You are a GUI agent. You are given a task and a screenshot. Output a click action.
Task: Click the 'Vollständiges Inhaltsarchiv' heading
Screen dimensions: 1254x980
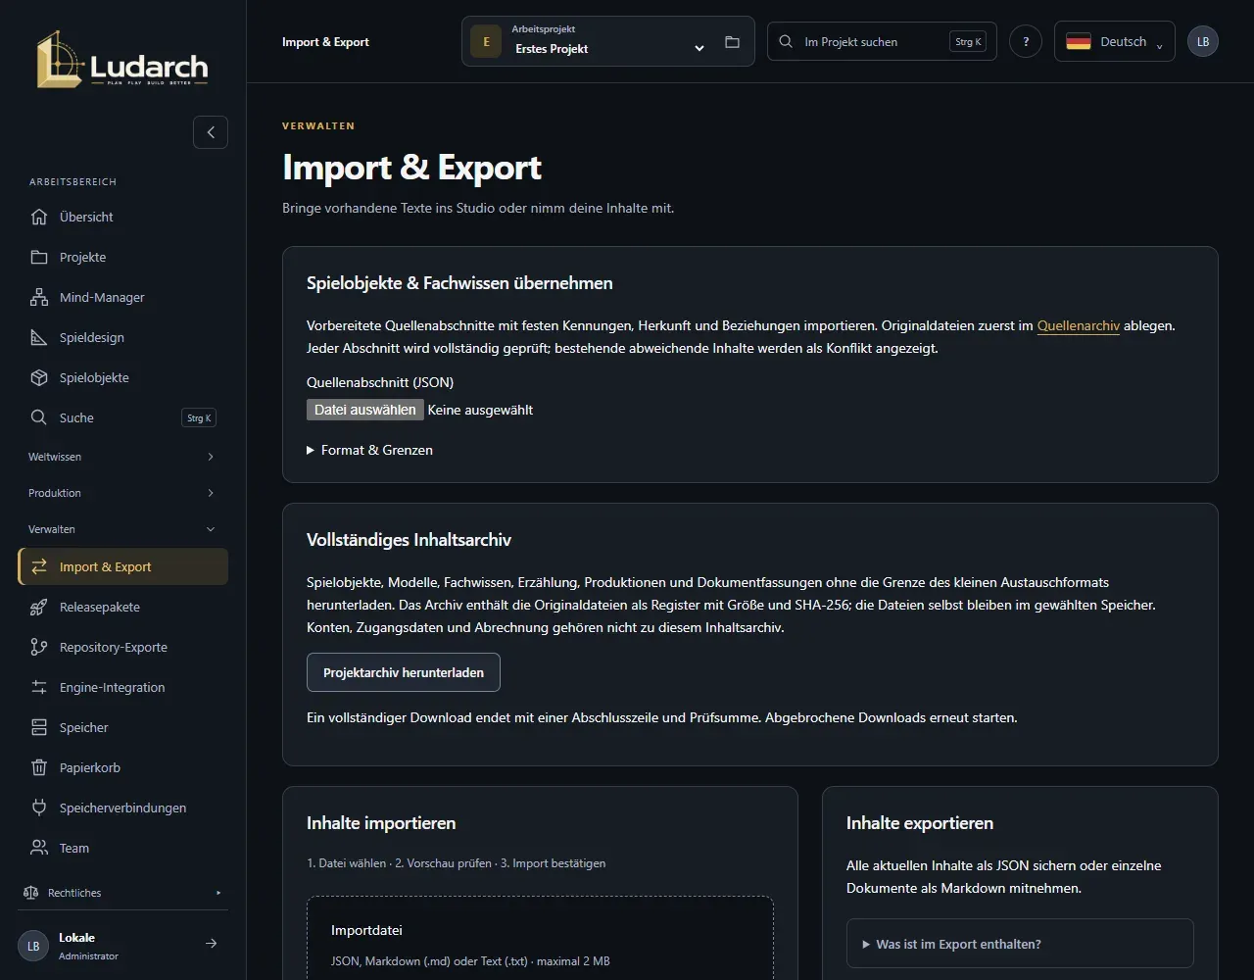click(x=409, y=540)
